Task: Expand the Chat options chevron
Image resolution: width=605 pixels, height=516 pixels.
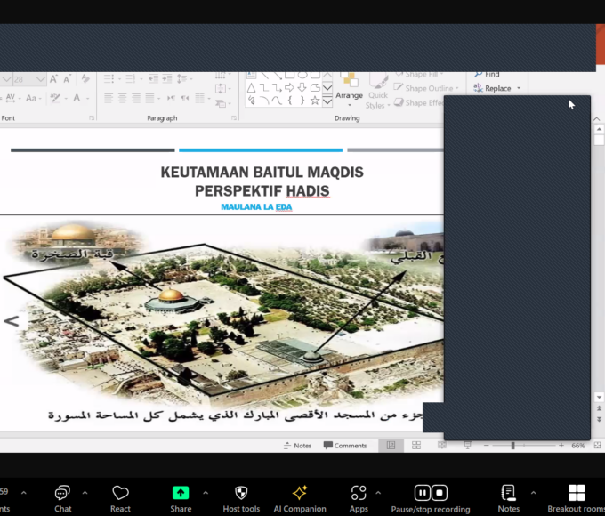Action: pos(85,492)
